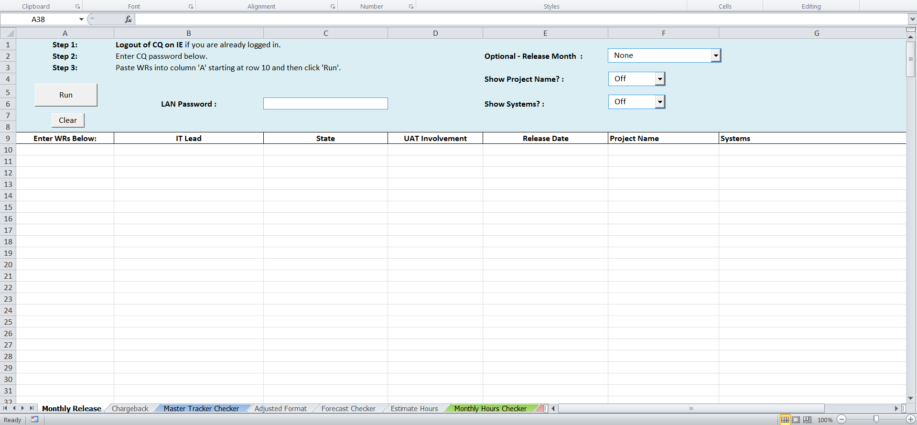
Task: Click the 'IT Lead' header cell
Action: tap(189, 138)
